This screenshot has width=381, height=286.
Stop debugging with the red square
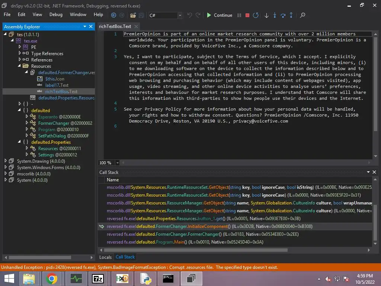247,15
